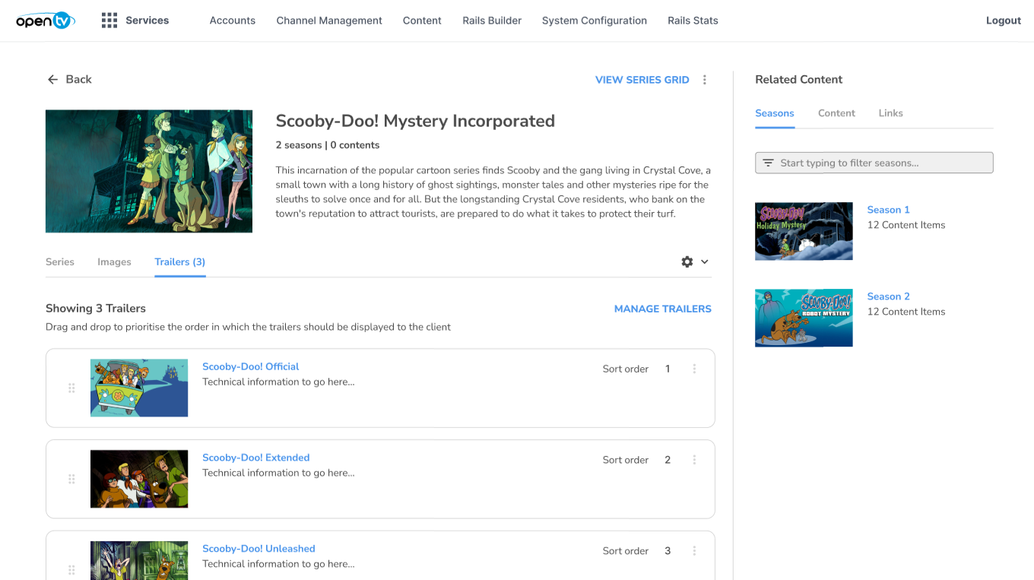Open the series options three-dot menu

pos(705,80)
